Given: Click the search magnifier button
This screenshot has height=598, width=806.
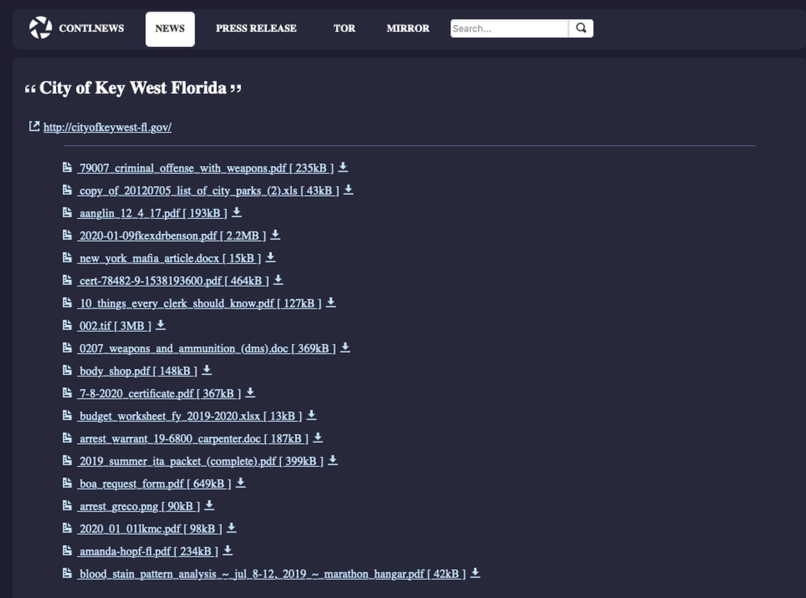Looking at the screenshot, I should pyautogui.click(x=581, y=28).
